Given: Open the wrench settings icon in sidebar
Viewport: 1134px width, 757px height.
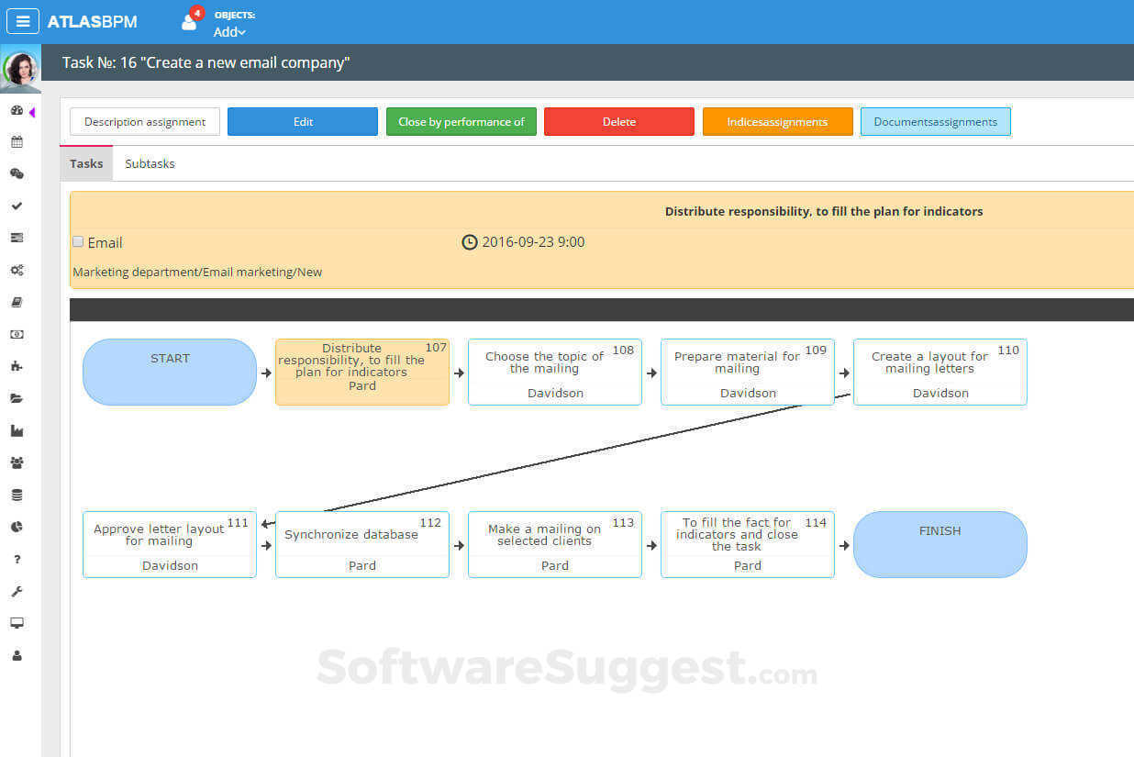Looking at the screenshot, I should (x=17, y=590).
